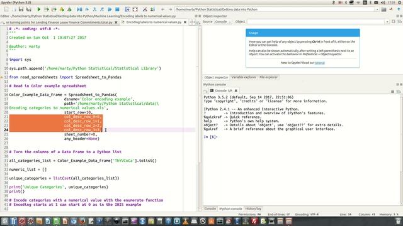The image size is (403, 226).
Task: Switch to File explorer tab
Action: (268, 77)
